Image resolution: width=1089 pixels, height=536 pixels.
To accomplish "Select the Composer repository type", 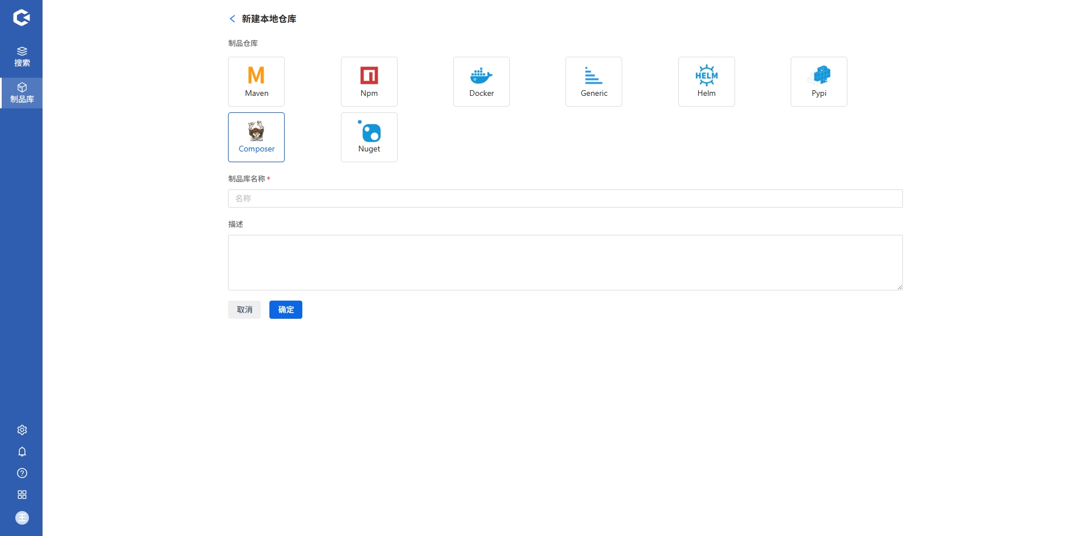I will [256, 137].
